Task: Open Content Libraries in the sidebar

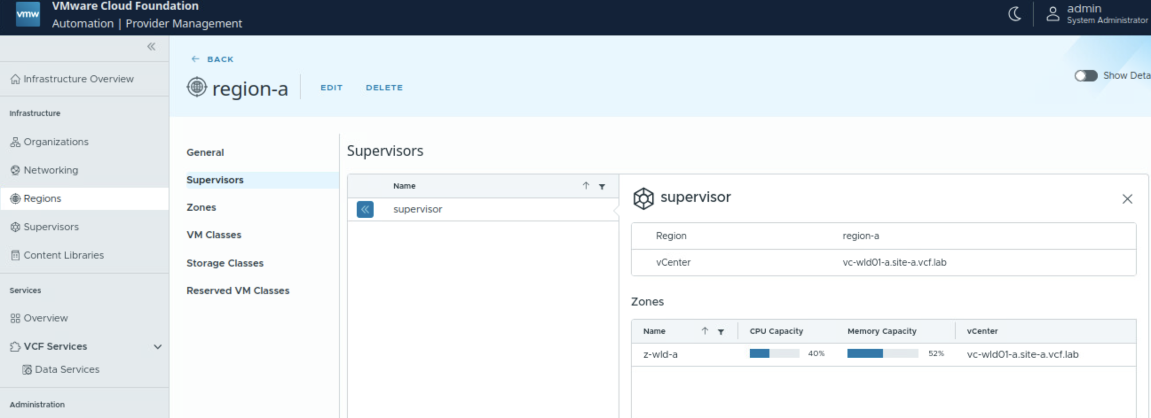Action: click(63, 255)
